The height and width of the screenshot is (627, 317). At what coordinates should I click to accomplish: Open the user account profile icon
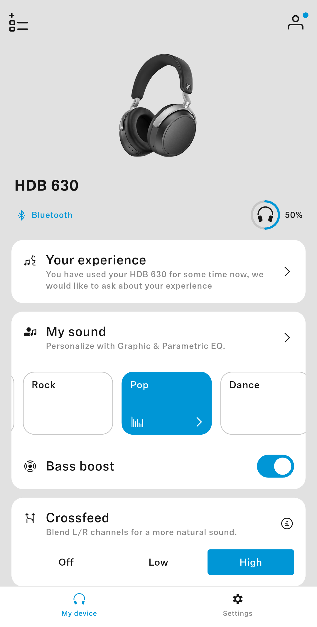(296, 22)
